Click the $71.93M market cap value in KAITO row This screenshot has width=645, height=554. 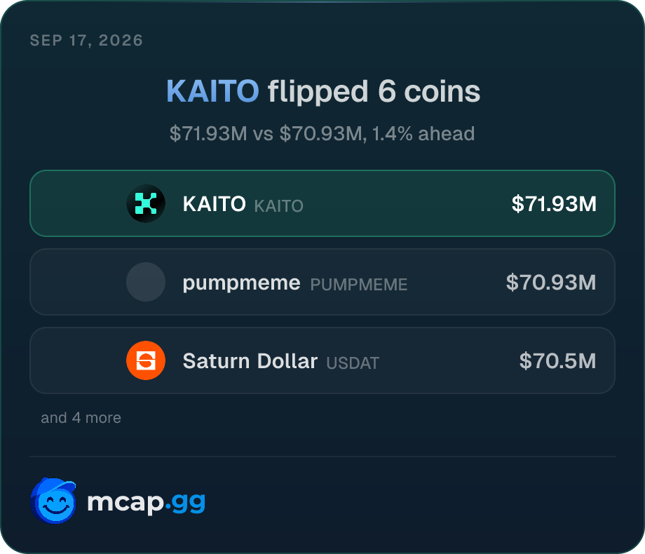point(554,204)
